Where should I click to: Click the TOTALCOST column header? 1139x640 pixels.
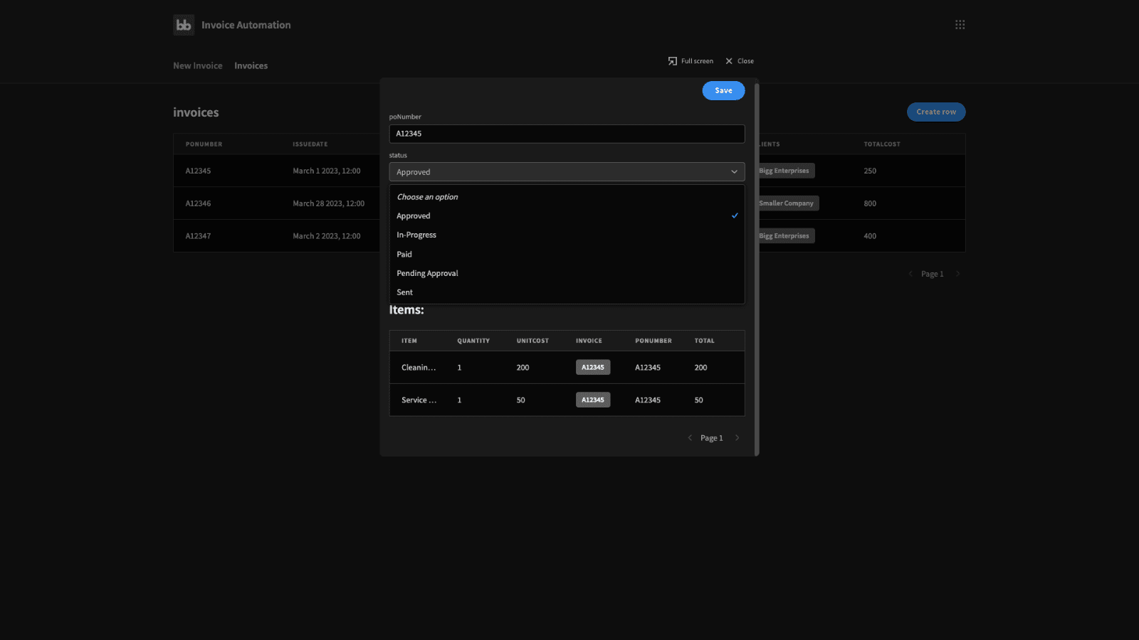(x=882, y=144)
